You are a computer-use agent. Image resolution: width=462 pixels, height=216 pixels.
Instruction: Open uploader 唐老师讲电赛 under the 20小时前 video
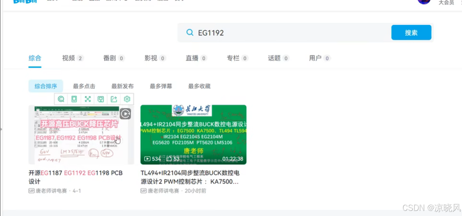pos(163,191)
